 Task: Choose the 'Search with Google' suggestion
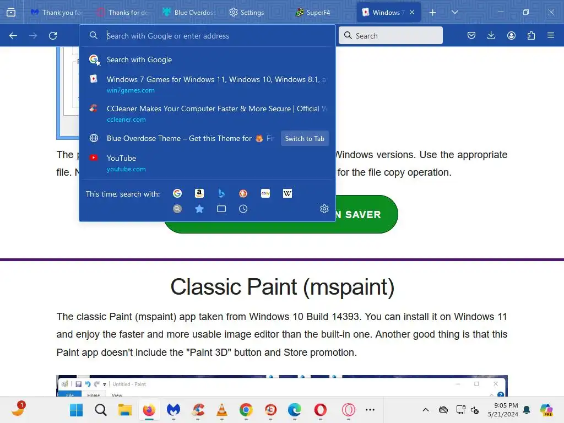click(x=208, y=59)
